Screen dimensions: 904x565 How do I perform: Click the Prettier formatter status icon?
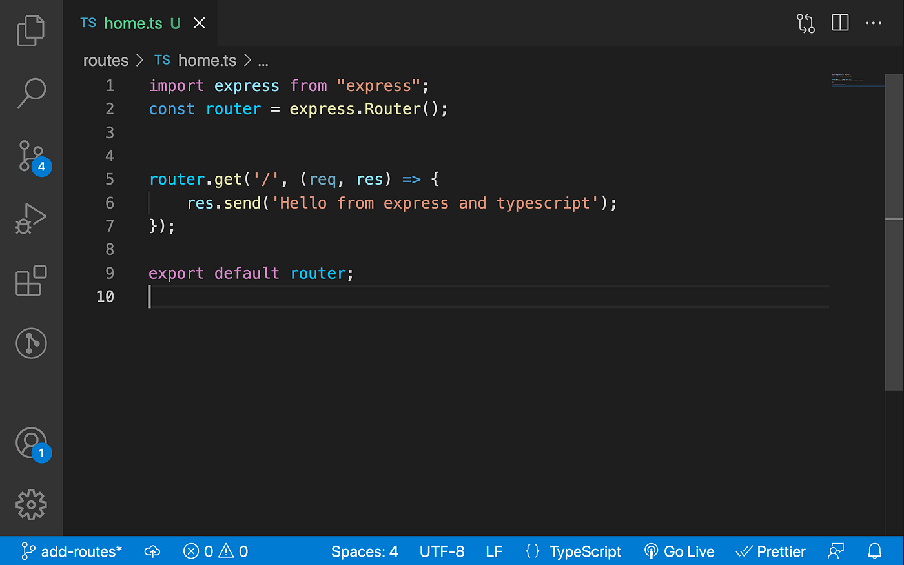coord(770,551)
